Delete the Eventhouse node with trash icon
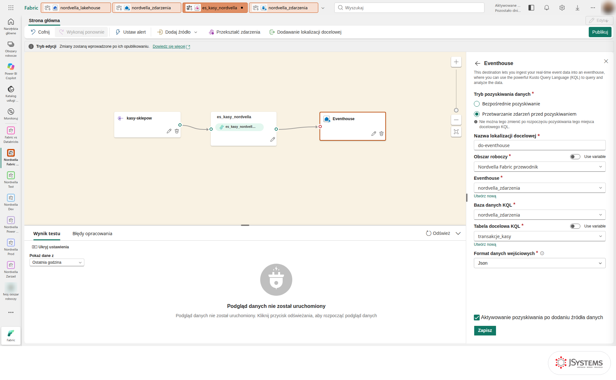Screen dimensions: 616x380 coord(381,134)
